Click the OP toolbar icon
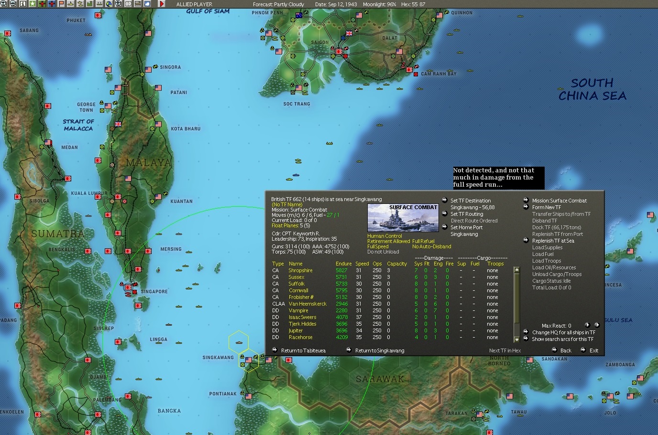Image resolution: width=658 pixels, height=435 pixels. [x=128, y=4]
